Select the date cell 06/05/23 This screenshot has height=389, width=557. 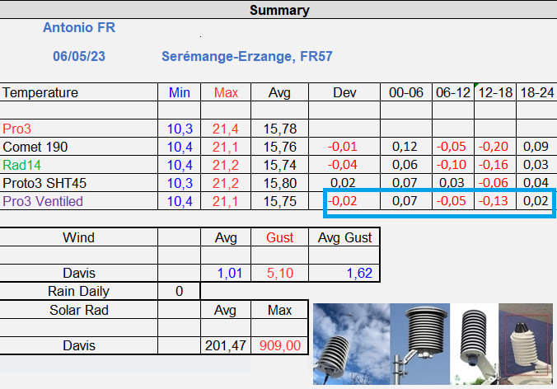[79, 57]
